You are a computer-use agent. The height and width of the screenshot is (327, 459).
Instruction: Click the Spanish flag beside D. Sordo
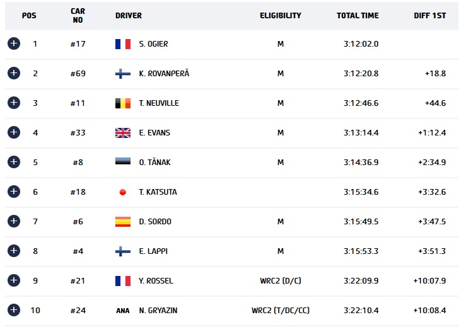coord(123,222)
